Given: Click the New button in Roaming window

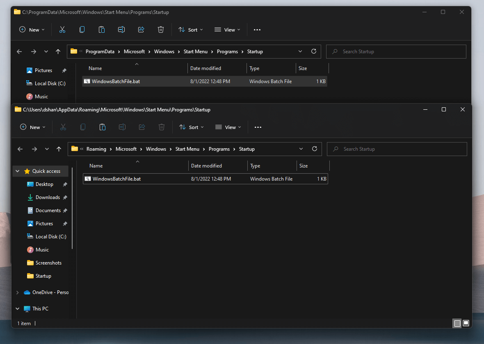Looking at the screenshot, I should click(33, 127).
